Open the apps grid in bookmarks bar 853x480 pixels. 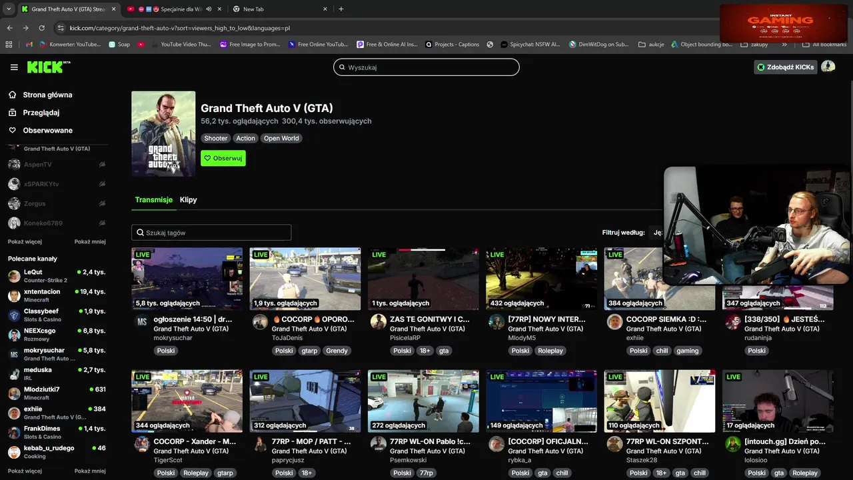[9, 45]
